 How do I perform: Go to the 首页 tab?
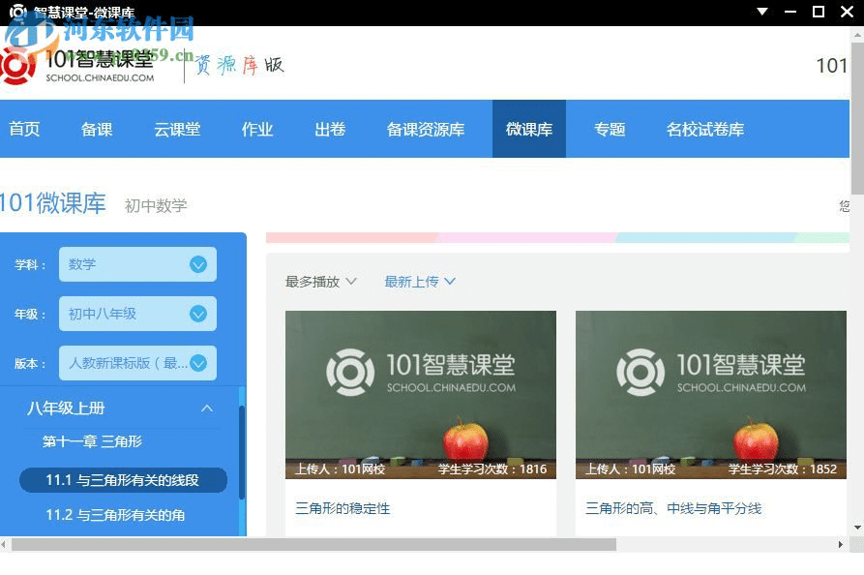coord(24,129)
